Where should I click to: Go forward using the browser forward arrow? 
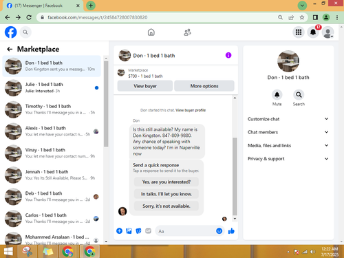coord(18,17)
